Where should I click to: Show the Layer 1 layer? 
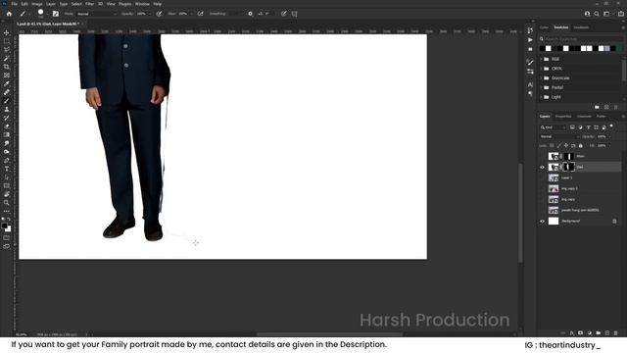(542, 177)
